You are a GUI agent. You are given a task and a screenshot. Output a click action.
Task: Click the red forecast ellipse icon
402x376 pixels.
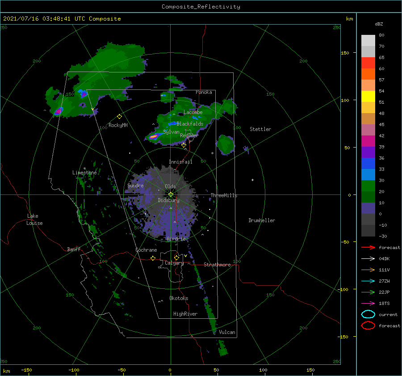coord(368,325)
